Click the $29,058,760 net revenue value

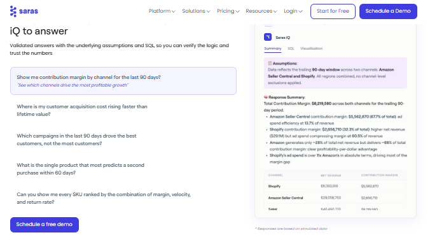click(331, 198)
